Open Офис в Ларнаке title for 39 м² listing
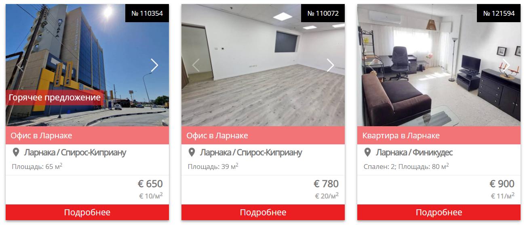This screenshot has width=525, height=225. pos(217,135)
